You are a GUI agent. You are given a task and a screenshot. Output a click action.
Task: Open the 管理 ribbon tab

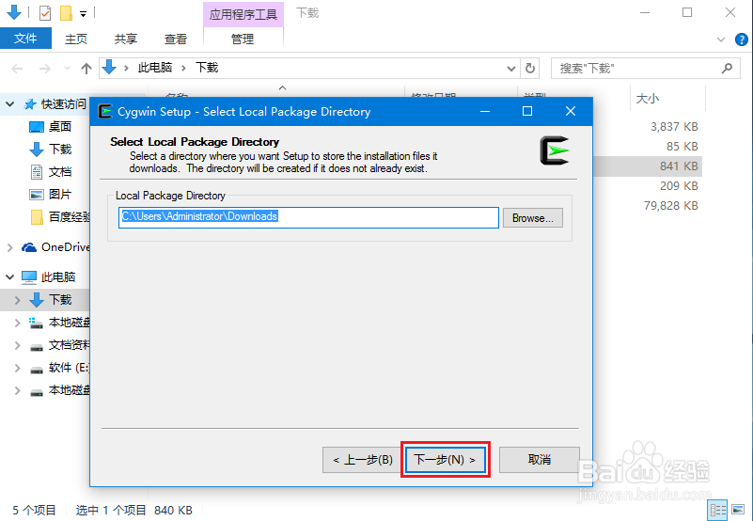click(243, 39)
